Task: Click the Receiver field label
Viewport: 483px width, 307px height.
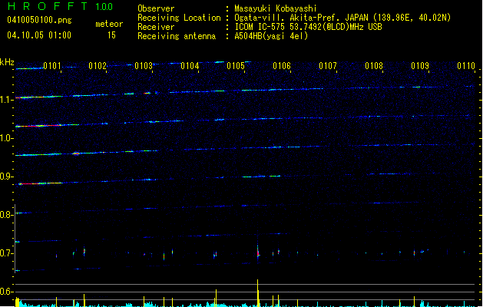Action: 156,27
